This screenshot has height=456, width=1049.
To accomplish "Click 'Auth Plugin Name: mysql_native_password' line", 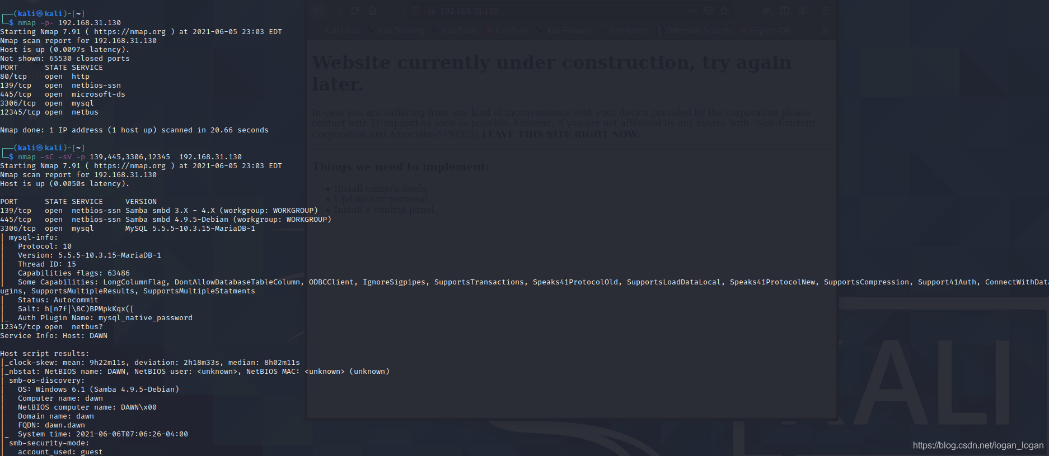I will (105, 318).
